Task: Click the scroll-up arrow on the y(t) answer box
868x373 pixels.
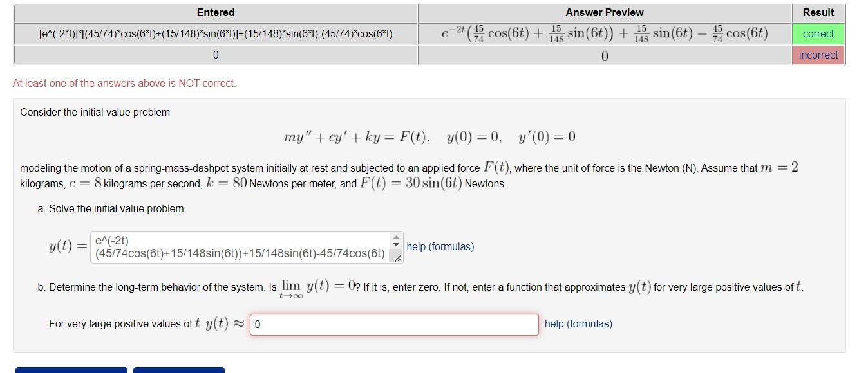Action: click(395, 237)
